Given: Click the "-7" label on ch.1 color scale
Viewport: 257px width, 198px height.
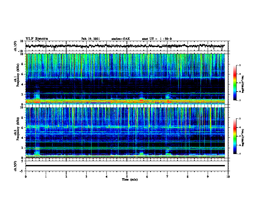Looking at the screenshot, I should 239,100.
